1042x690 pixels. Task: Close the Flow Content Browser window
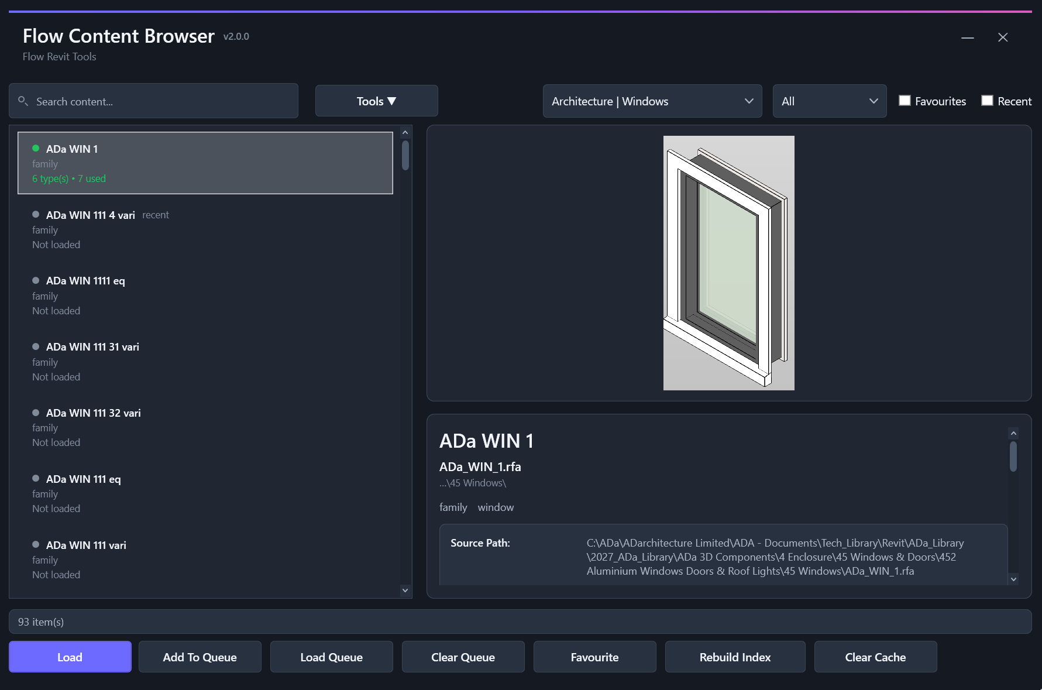[x=1003, y=37]
